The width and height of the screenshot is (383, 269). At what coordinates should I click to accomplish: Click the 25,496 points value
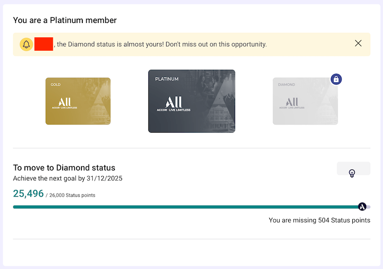point(28,193)
